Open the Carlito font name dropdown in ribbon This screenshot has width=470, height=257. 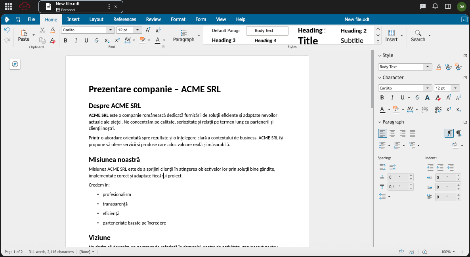coord(110,30)
